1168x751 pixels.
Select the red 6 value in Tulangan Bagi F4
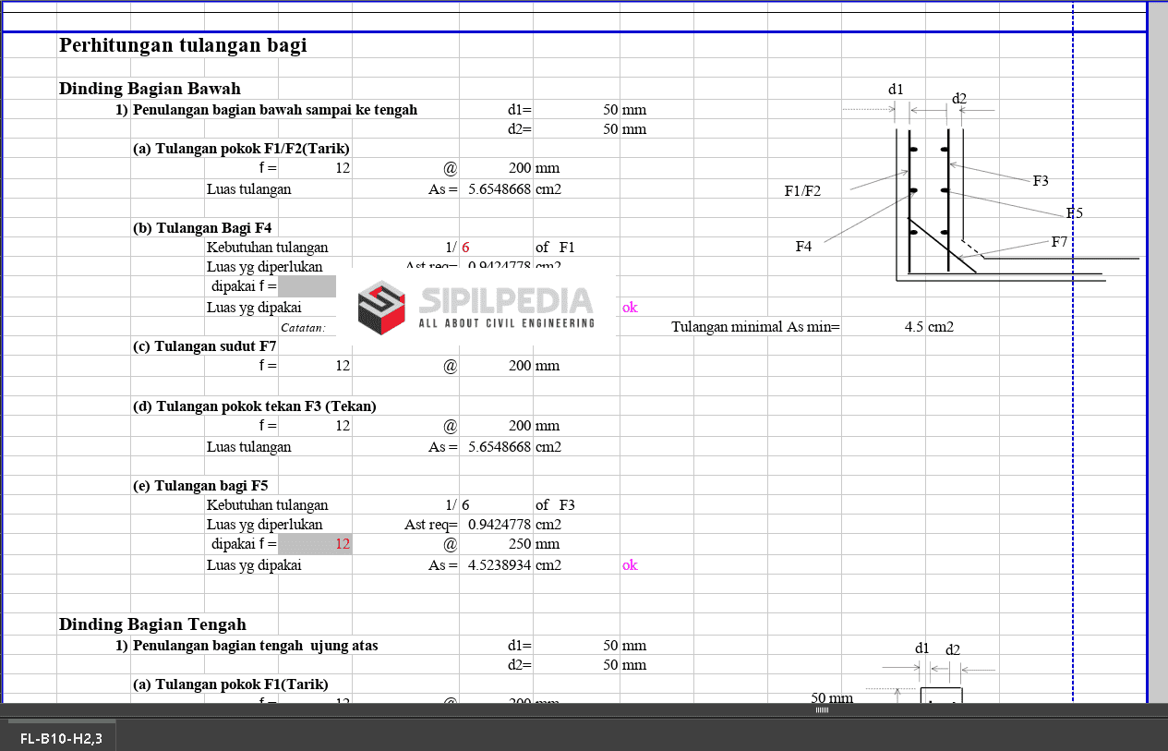point(466,248)
